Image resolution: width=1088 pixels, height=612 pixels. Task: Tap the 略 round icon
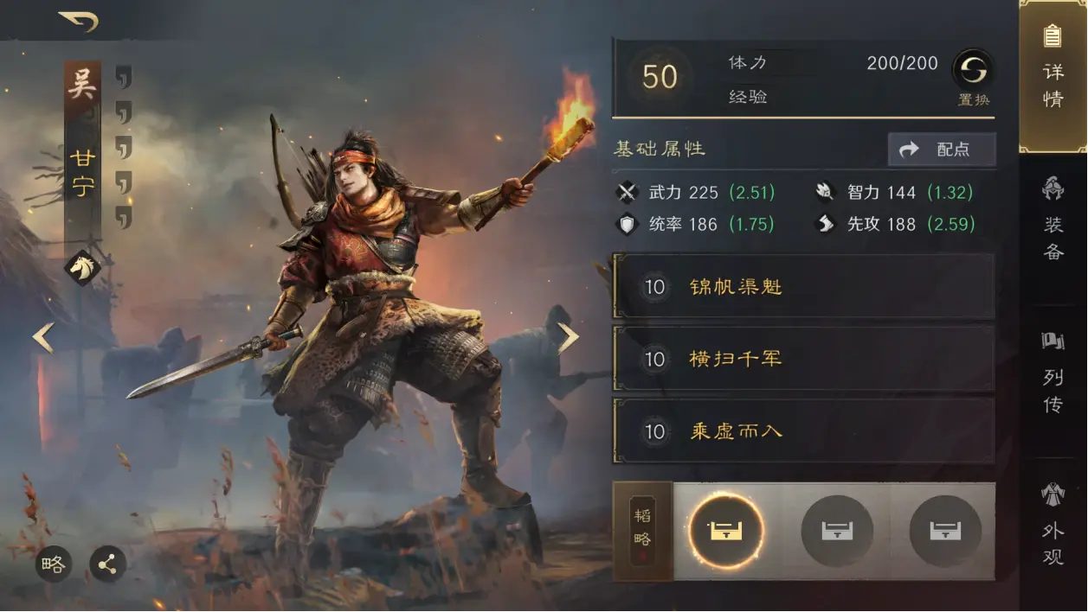pos(54,565)
